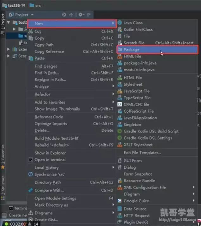Select the highlighted src folder in tree
This screenshot has width=201, height=226.
pyautogui.click(x=16, y=36)
